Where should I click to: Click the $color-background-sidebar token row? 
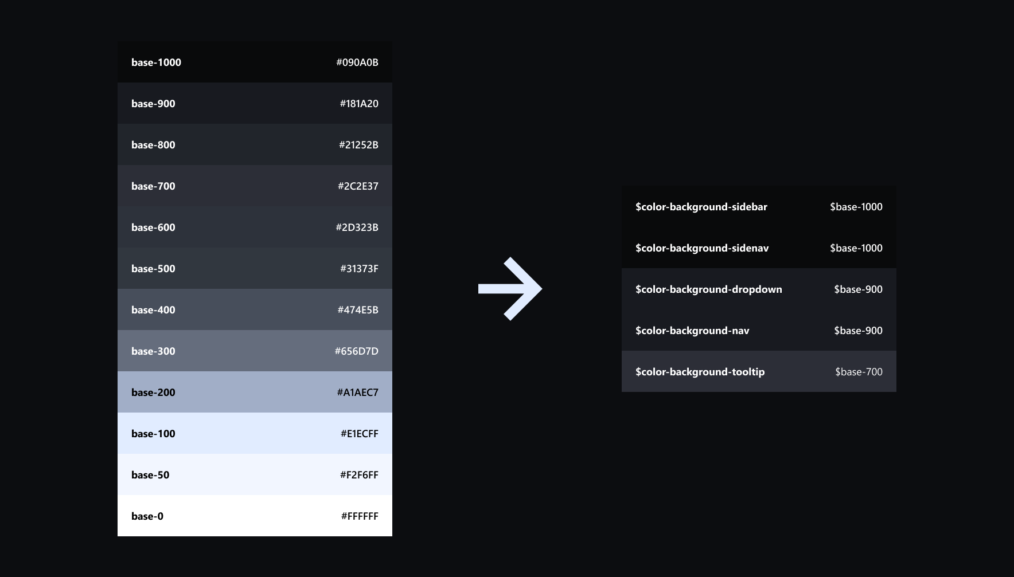[x=758, y=207]
